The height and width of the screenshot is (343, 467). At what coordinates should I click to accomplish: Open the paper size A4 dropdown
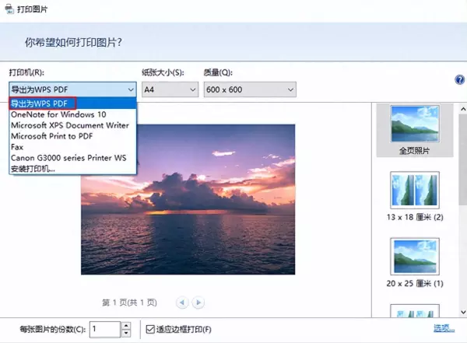pyautogui.click(x=170, y=89)
